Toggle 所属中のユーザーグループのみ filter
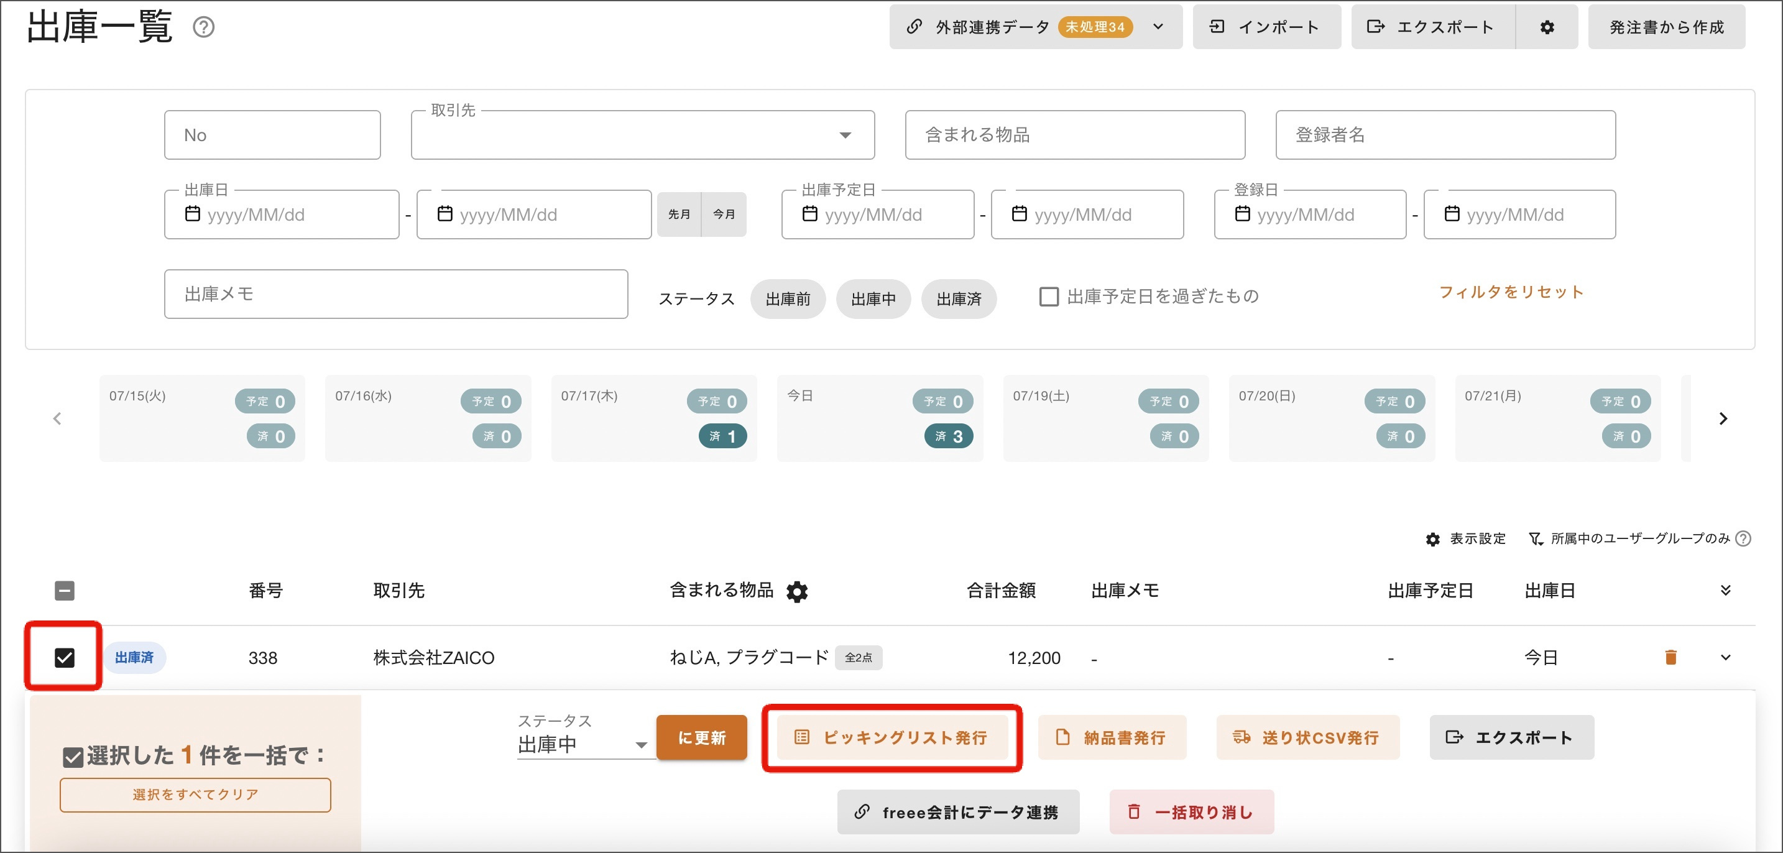Screen dimensions: 1783x853 click(1629, 538)
